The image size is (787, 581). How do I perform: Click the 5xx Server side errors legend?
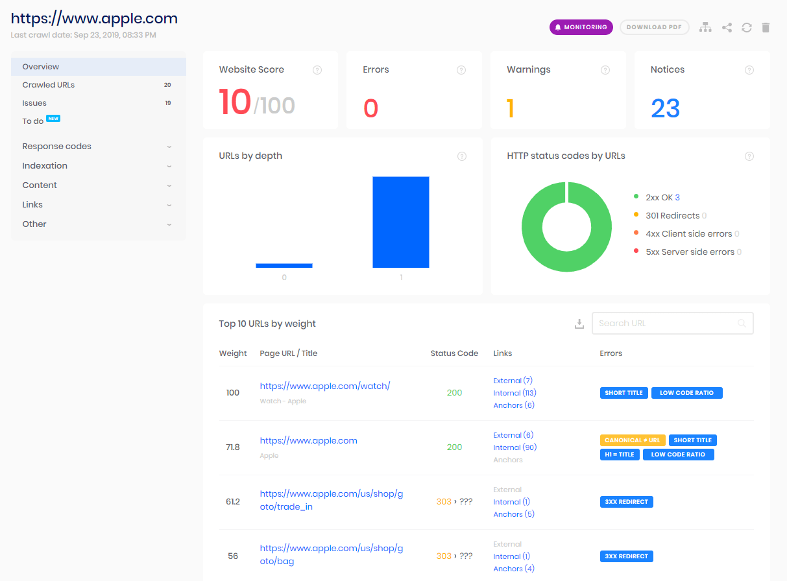(x=688, y=252)
